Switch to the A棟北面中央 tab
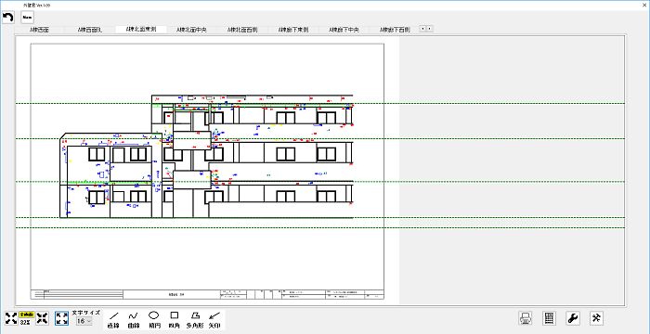Viewport: 650px width, 334px height. [x=191, y=30]
